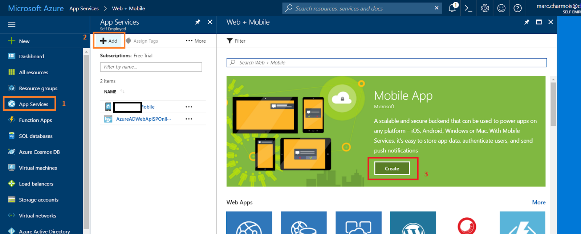Click the Search Web + Mobile field
Image resolution: width=581 pixels, height=234 pixels.
387,63
